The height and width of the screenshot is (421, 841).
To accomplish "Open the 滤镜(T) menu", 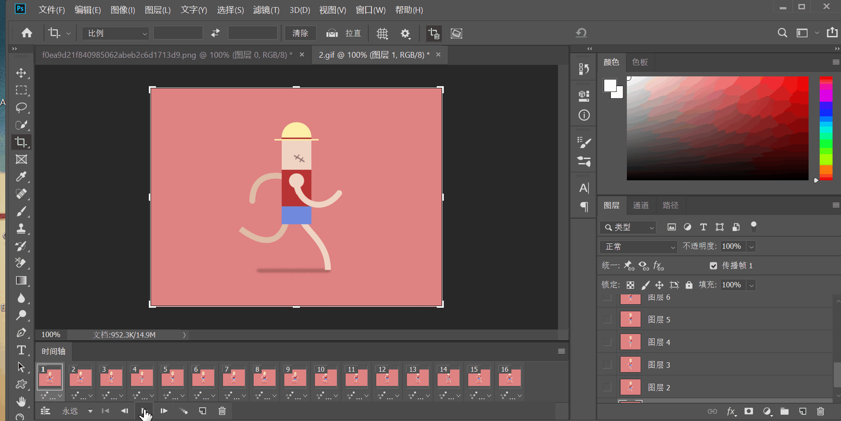I will pyautogui.click(x=266, y=10).
